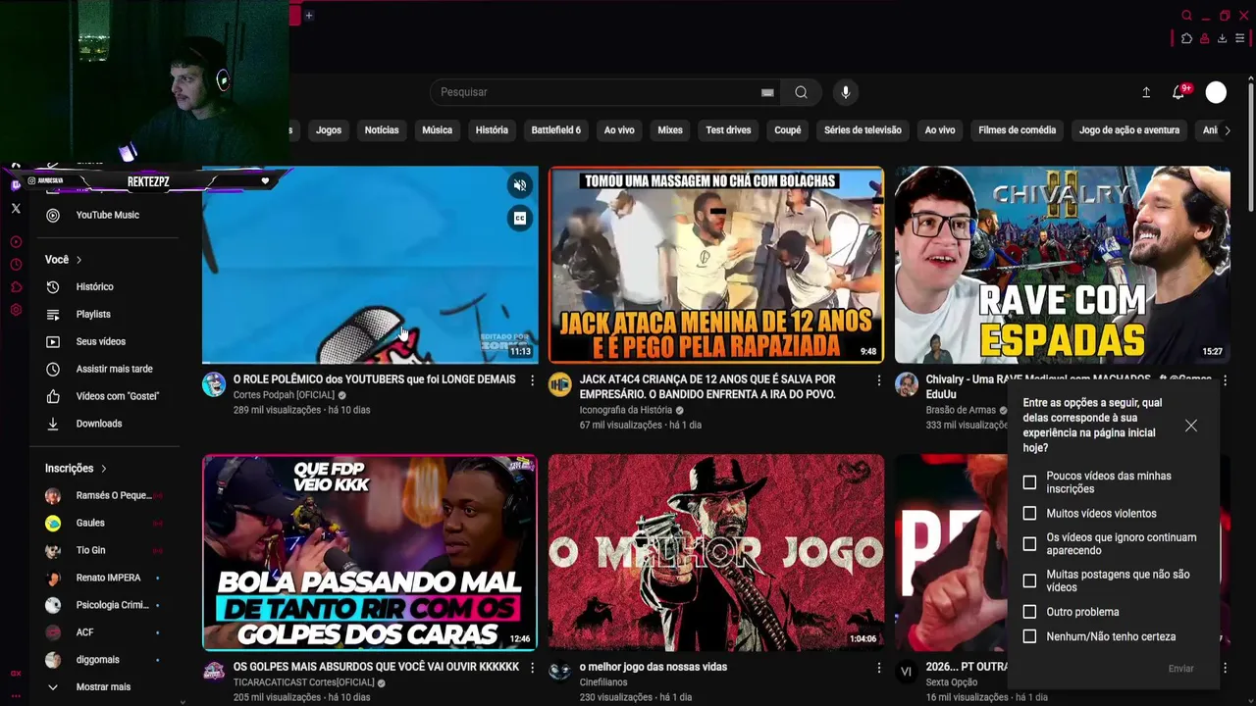Click the upload/create icon
Viewport: 1256px width, 706px height.
[x=1146, y=92]
